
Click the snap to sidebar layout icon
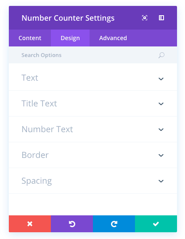coord(161,18)
